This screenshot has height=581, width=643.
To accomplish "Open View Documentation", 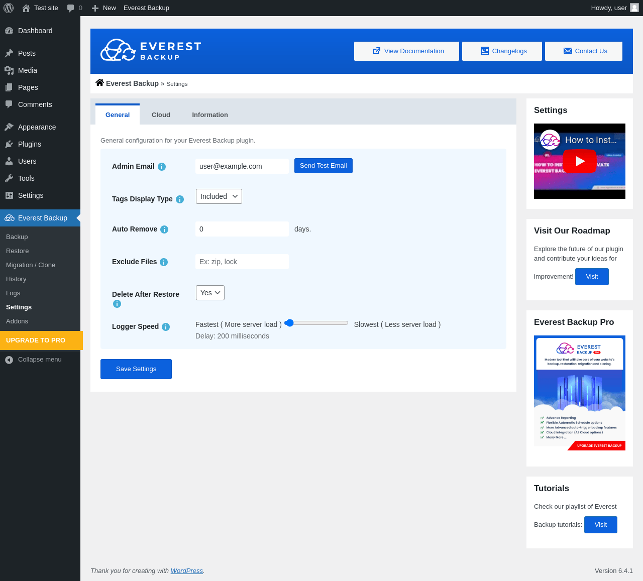I will coord(406,51).
